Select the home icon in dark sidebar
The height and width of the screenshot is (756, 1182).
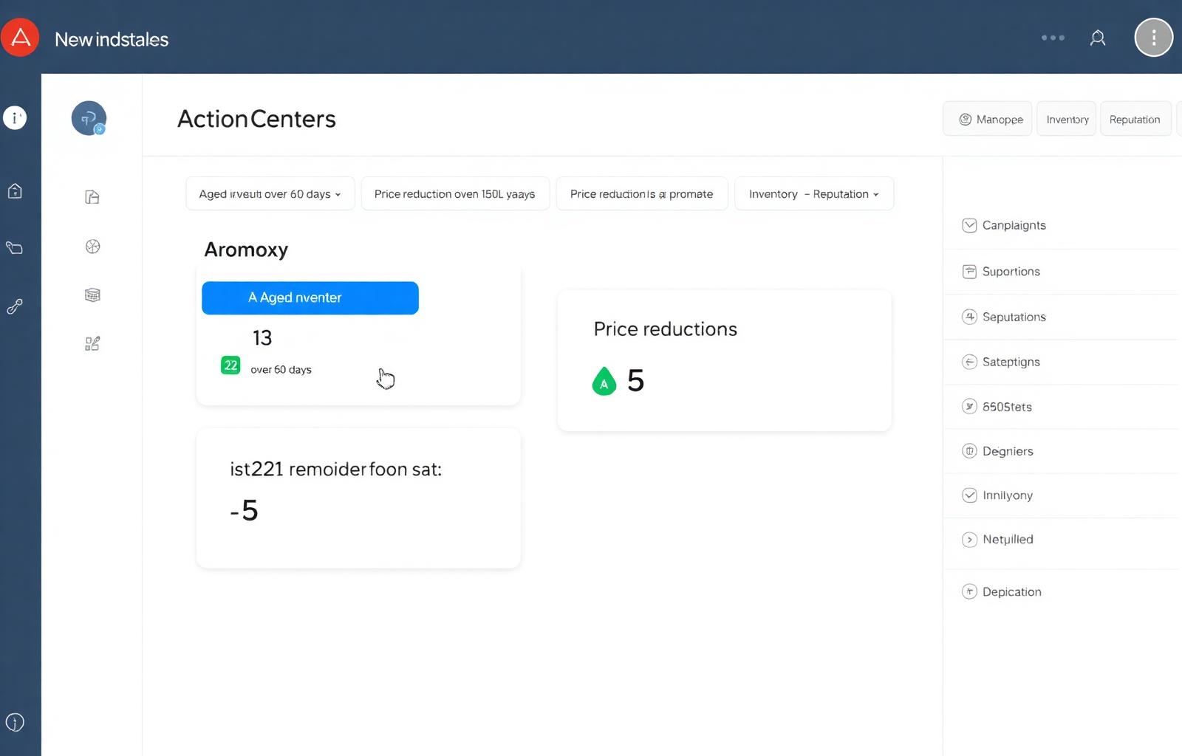coord(15,191)
